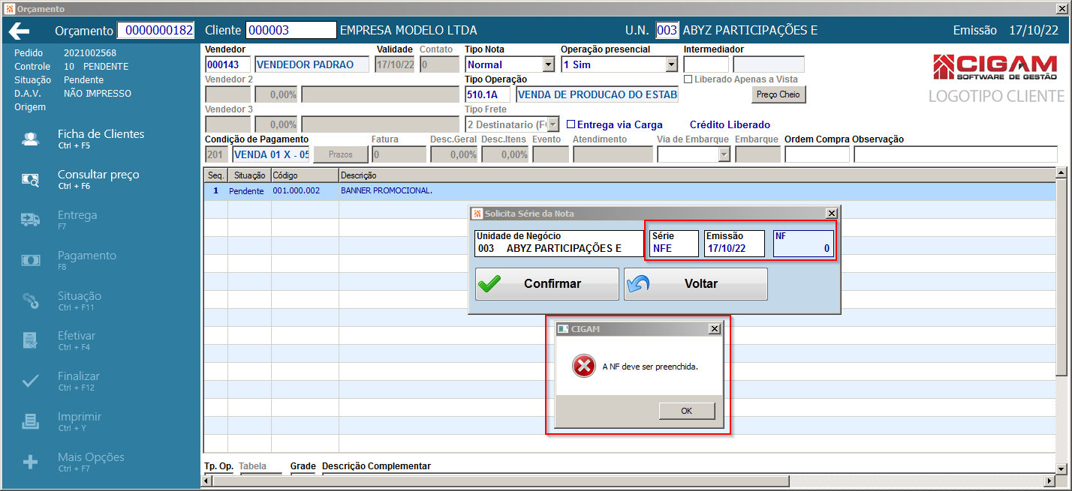Click the Emissão field in dialog
Screen dimensions: 1072x491
(734, 244)
